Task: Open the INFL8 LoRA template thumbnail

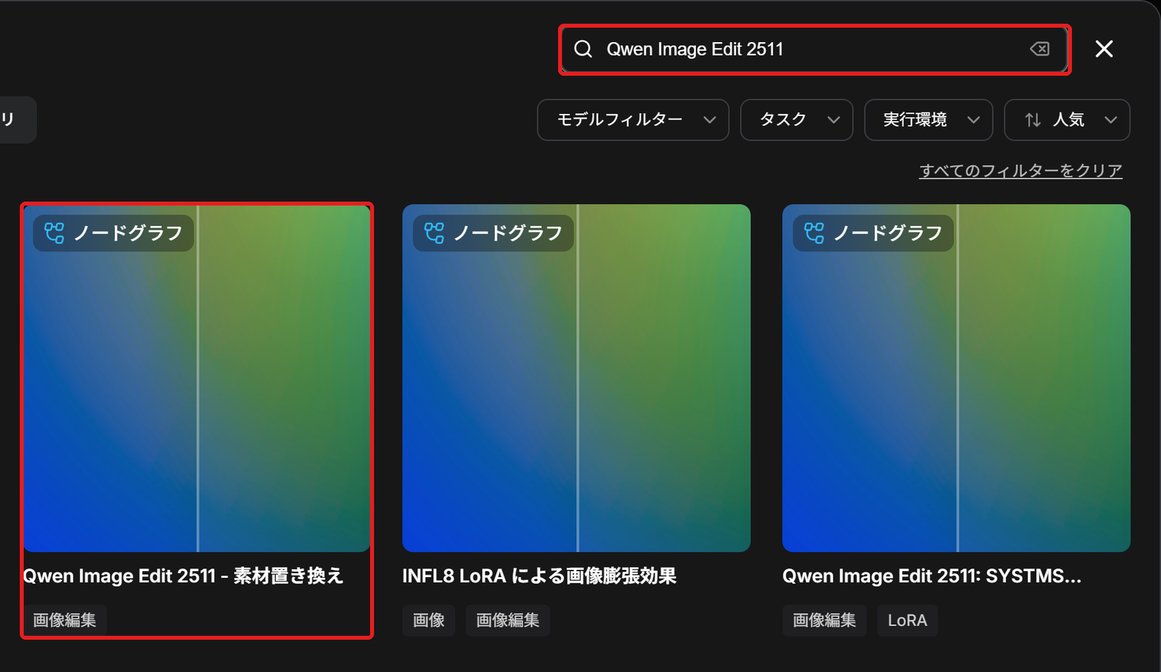Action: pyautogui.click(x=576, y=378)
